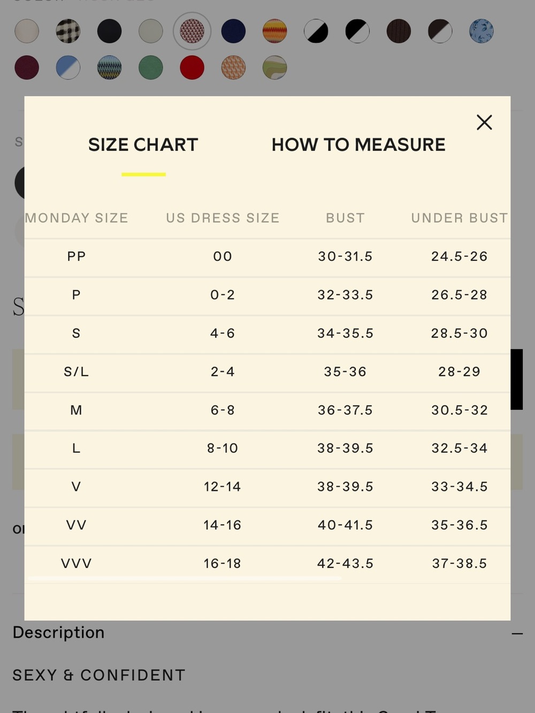Close the size chart popup
Viewport: 535px width, 713px height.
click(x=484, y=122)
